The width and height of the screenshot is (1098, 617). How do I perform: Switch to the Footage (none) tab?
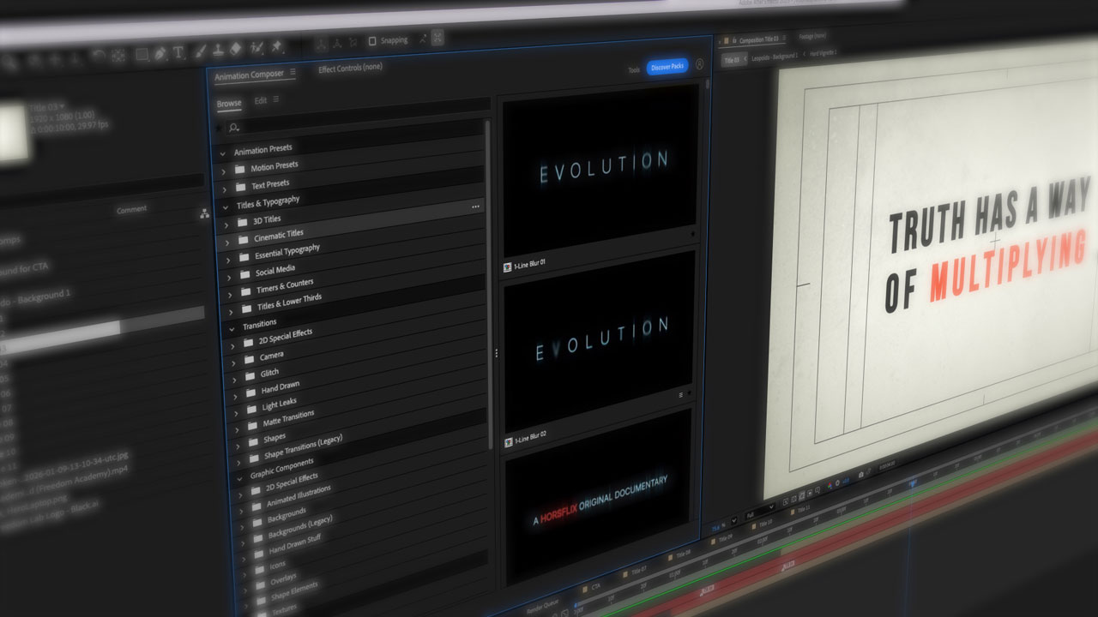point(813,36)
